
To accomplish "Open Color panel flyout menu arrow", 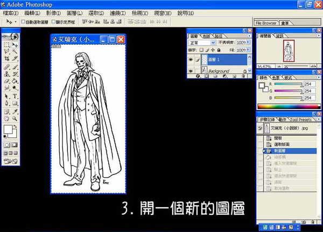I will (x=319, y=77).
